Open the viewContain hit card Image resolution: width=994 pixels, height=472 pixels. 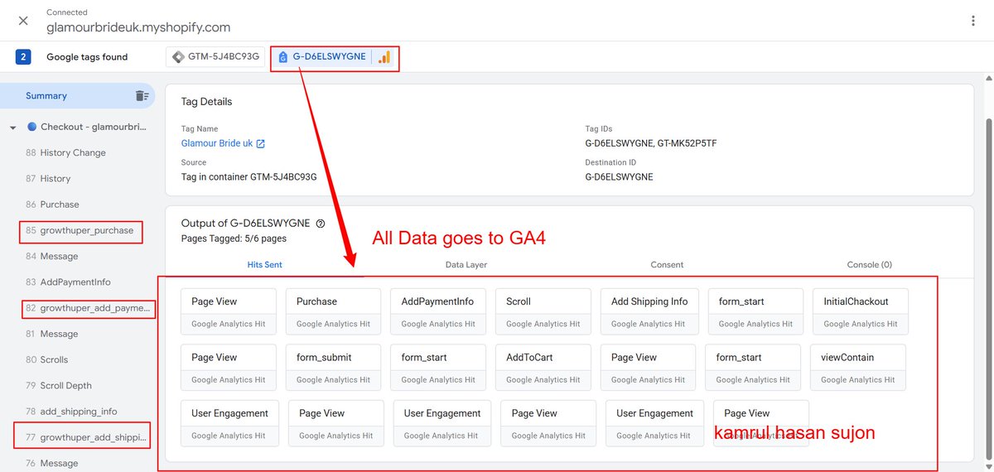pyautogui.click(x=858, y=368)
